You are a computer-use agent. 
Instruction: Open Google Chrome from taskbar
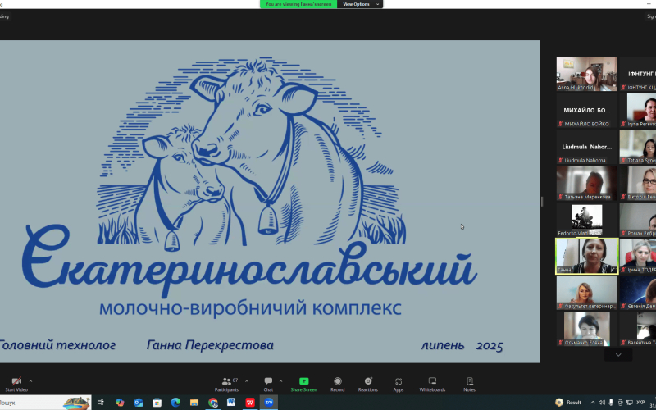coord(213,403)
